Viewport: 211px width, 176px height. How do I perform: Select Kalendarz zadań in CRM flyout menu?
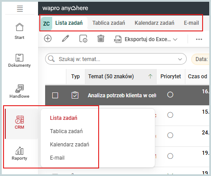pos(69,145)
